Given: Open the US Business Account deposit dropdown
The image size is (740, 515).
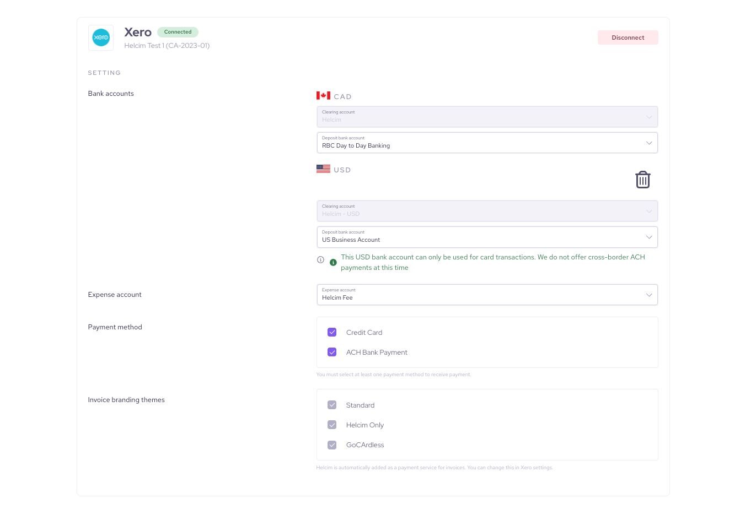Looking at the screenshot, I should (x=487, y=237).
